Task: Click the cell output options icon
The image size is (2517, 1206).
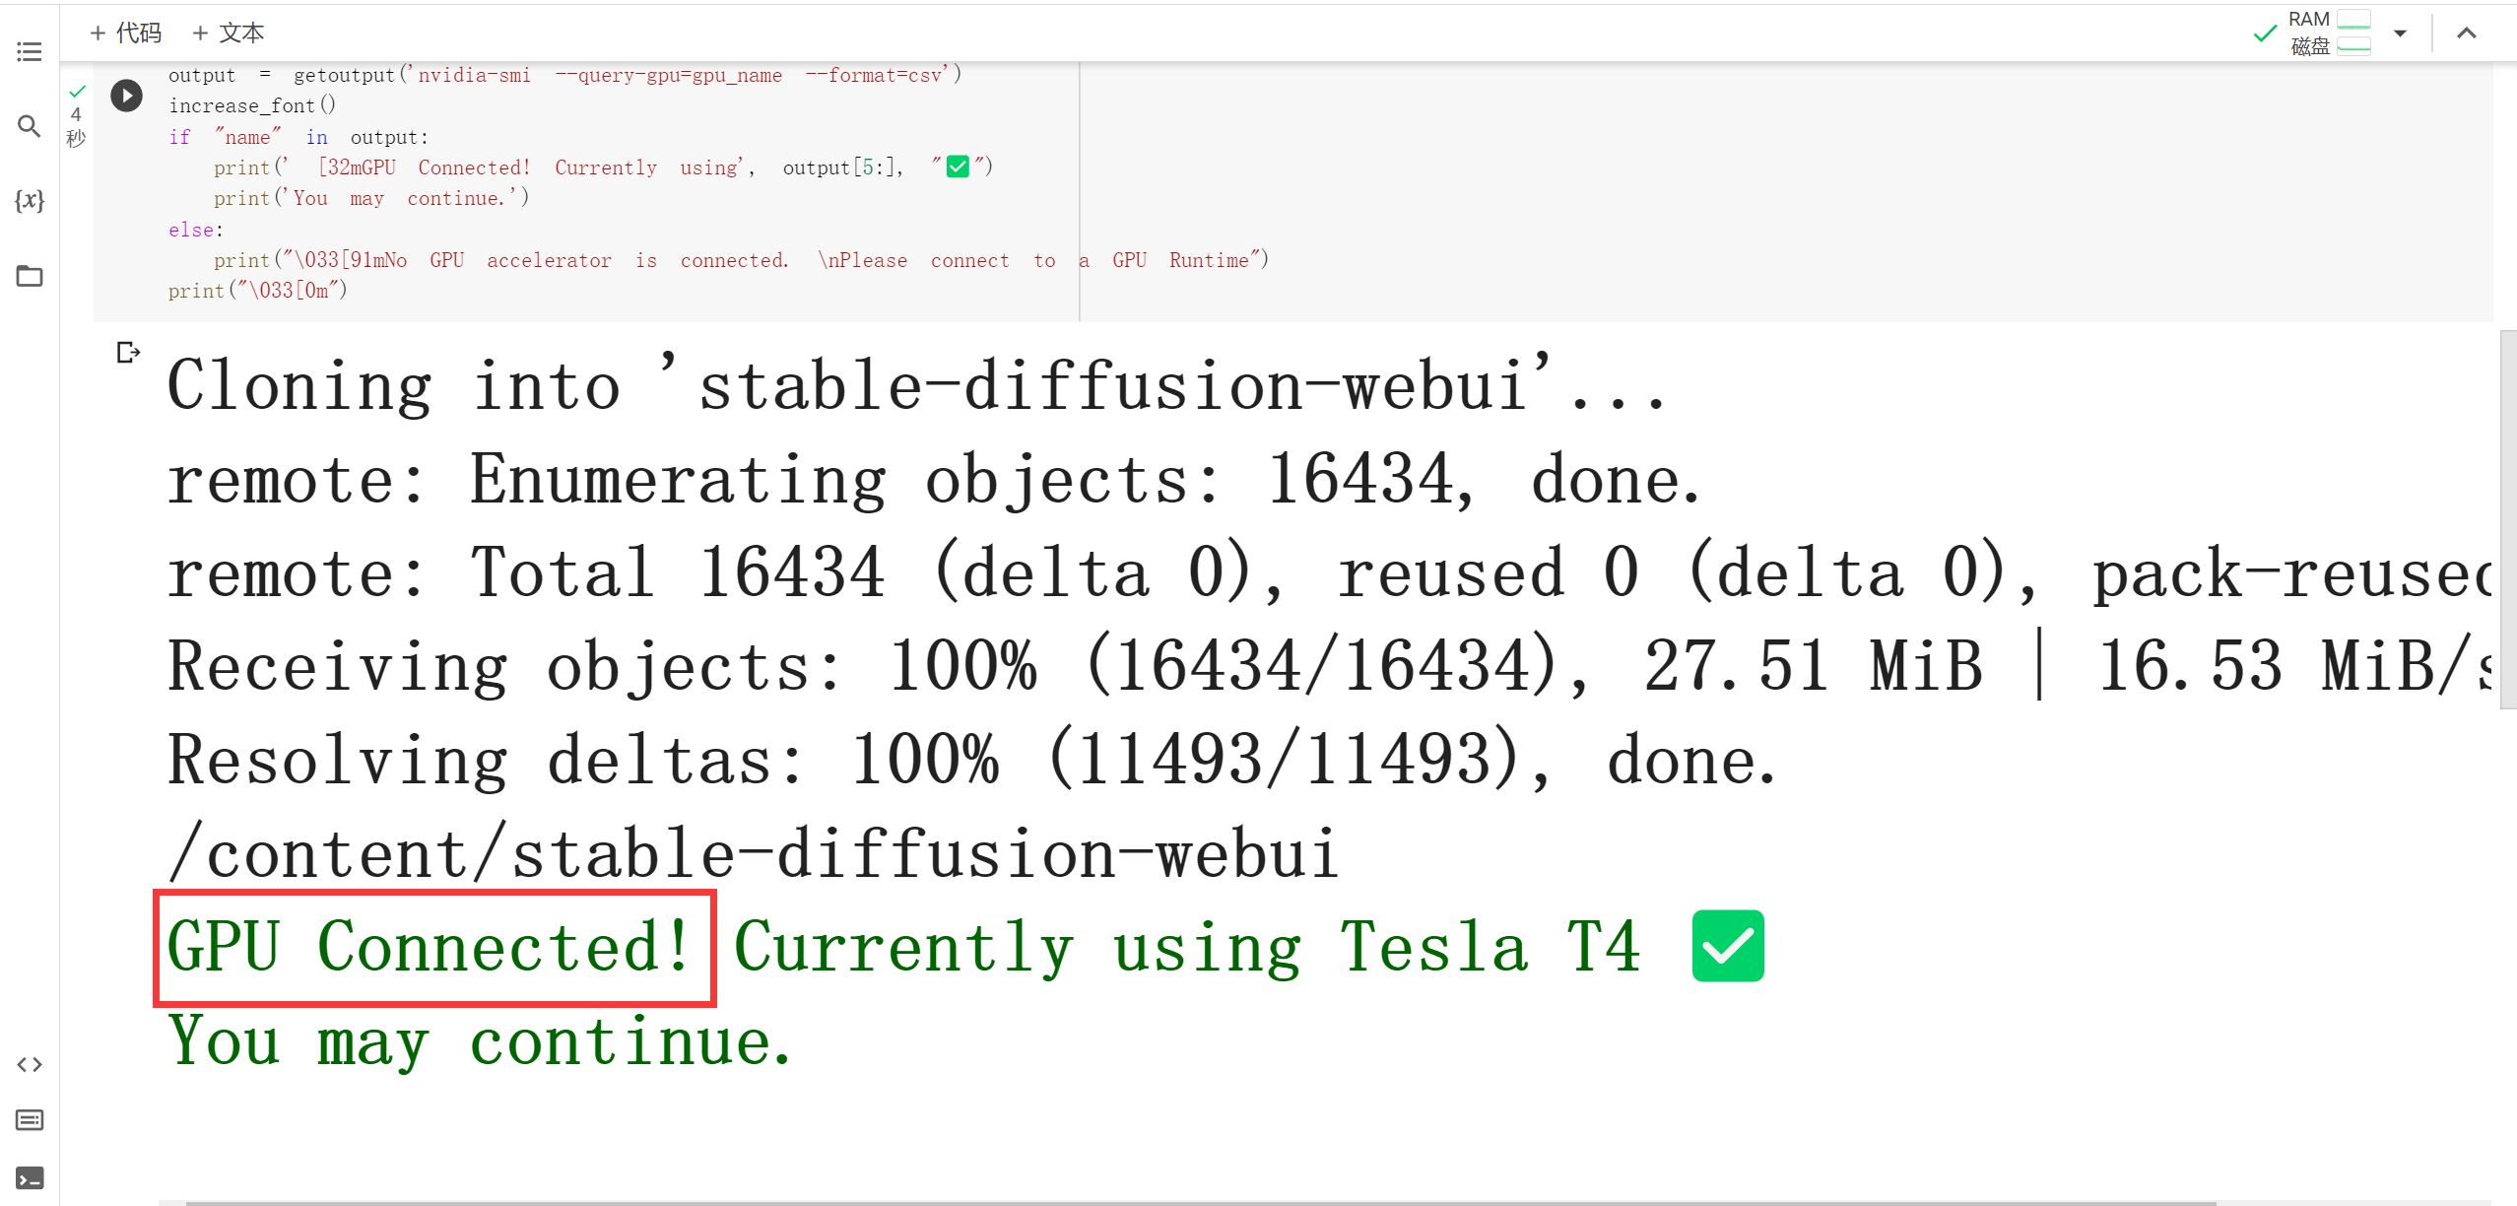Action: click(128, 352)
